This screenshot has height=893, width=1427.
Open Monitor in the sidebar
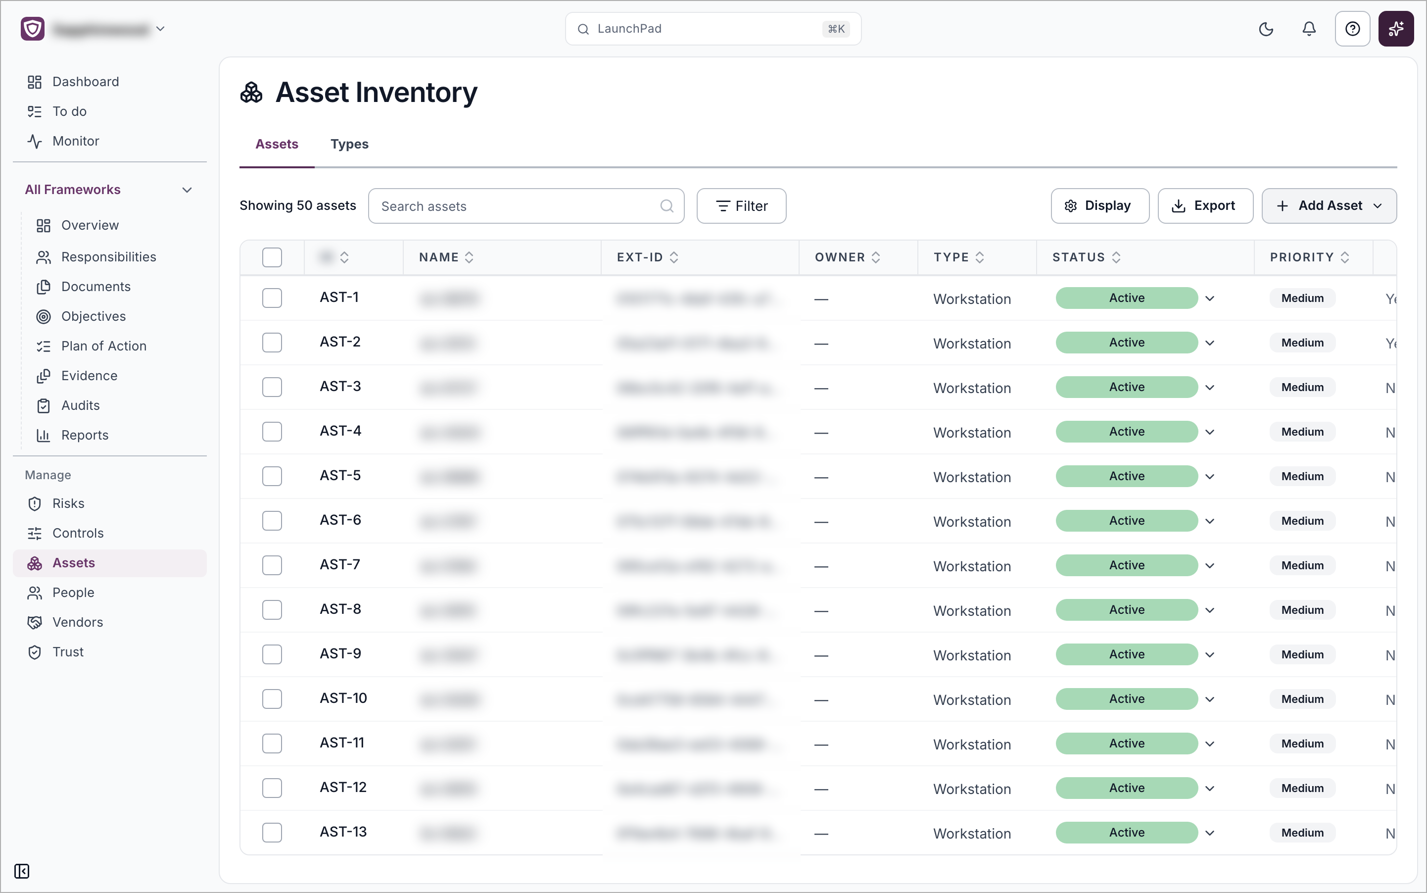[110, 141]
